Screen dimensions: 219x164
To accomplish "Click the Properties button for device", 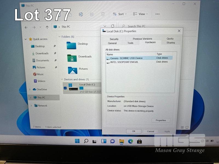I will pos(161,120).
